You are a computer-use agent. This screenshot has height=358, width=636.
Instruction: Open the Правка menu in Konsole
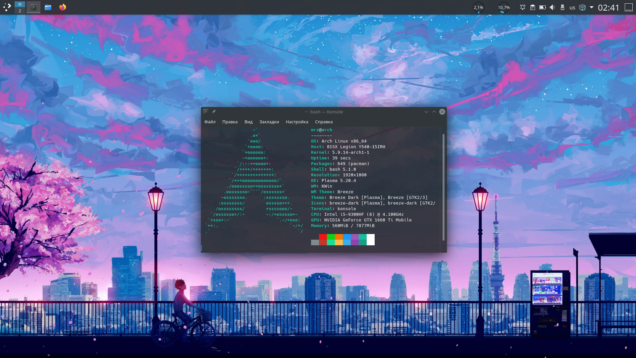coord(230,122)
